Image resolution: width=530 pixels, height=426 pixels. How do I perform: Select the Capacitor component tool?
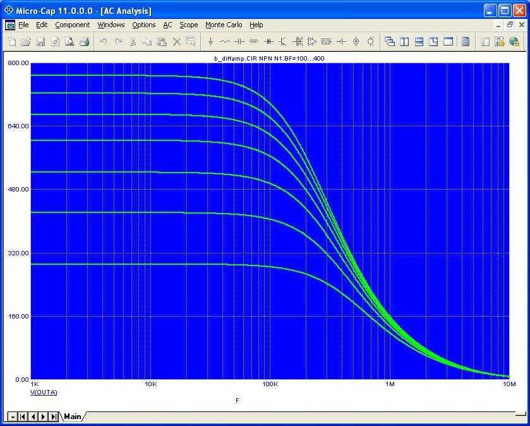pyautogui.click(x=239, y=41)
